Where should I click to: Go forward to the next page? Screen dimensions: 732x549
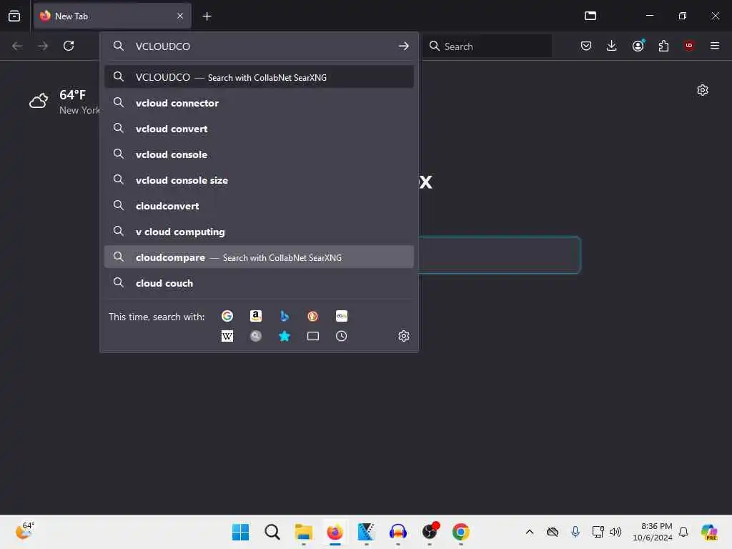43,46
